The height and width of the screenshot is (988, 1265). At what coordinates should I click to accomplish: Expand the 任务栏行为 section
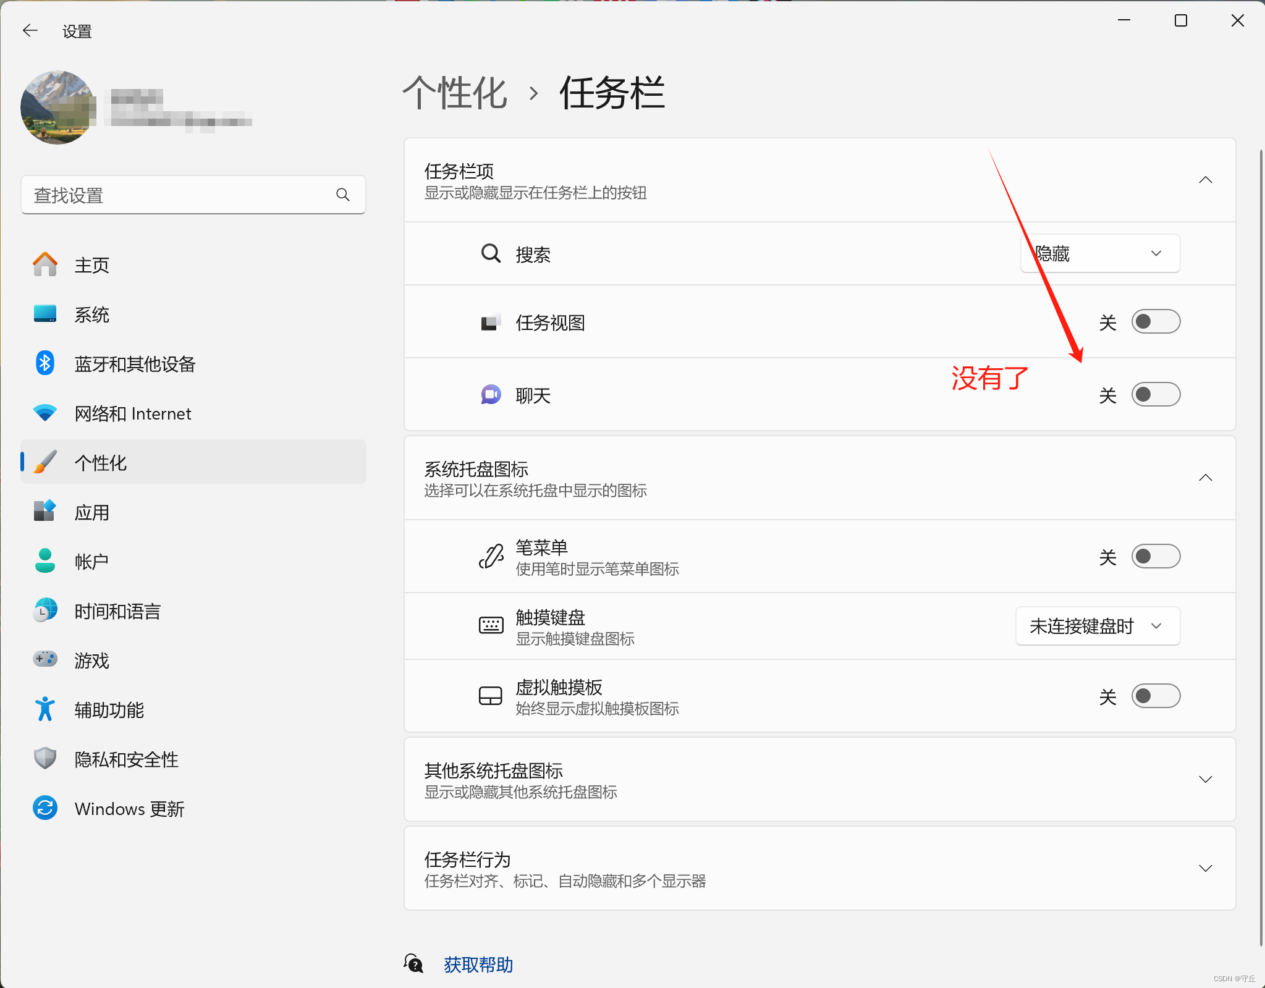[1204, 868]
